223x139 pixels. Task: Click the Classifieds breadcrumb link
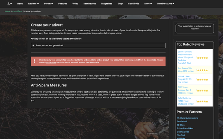click(17, 11)
